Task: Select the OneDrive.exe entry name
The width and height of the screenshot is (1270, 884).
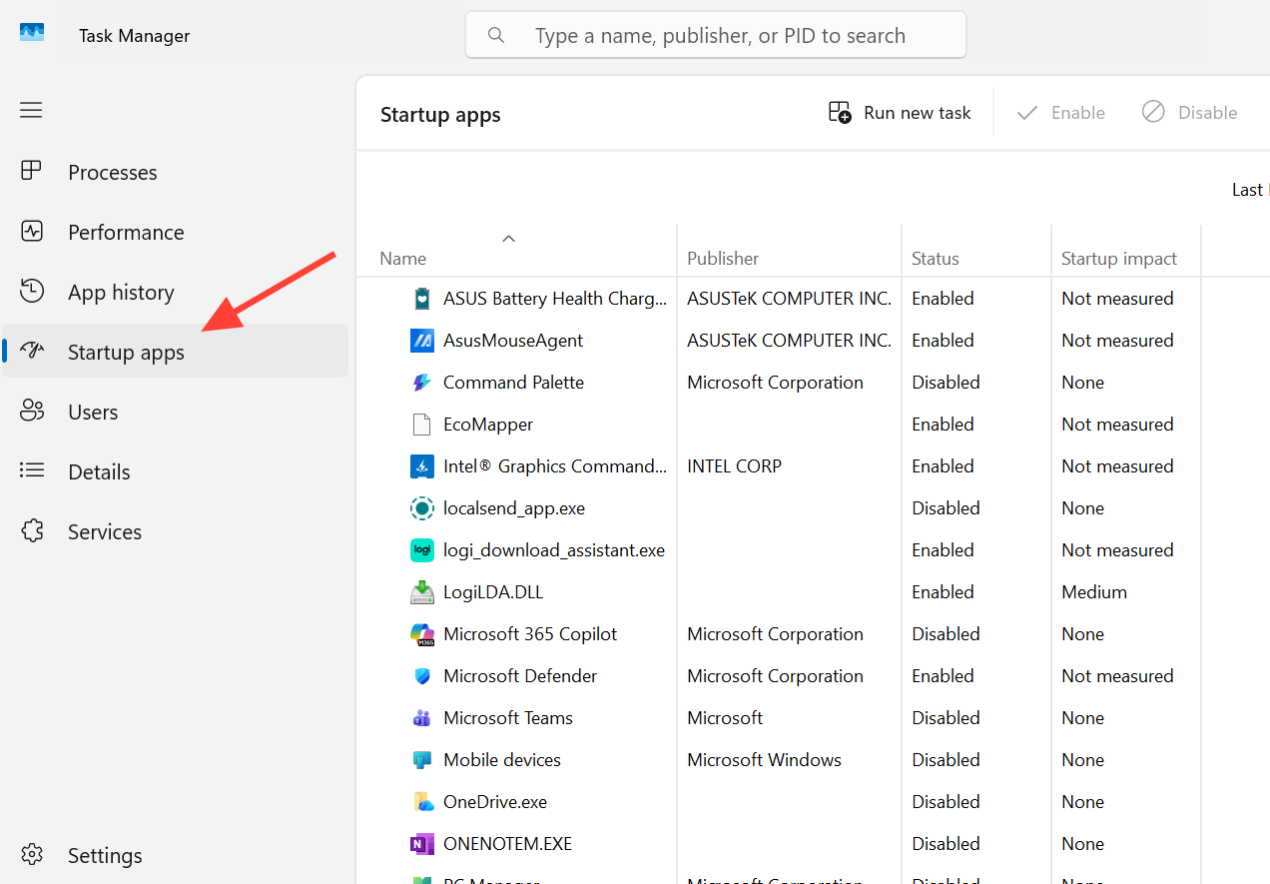Action: point(495,802)
